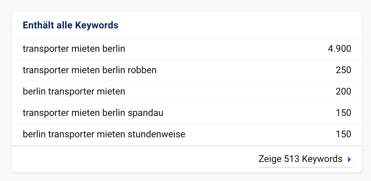Click the 150 volume for spandau row
Image resolution: width=371 pixels, height=181 pixels.
(x=343, y=113)
